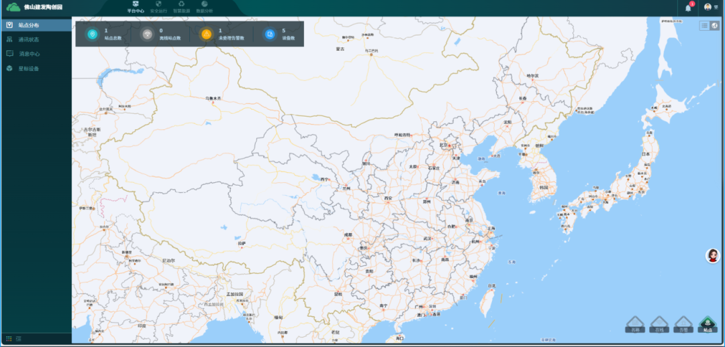Switch to the 安全运行 top tab
The width and height of the screenshot is (725, 347).
tap(158, 7)
